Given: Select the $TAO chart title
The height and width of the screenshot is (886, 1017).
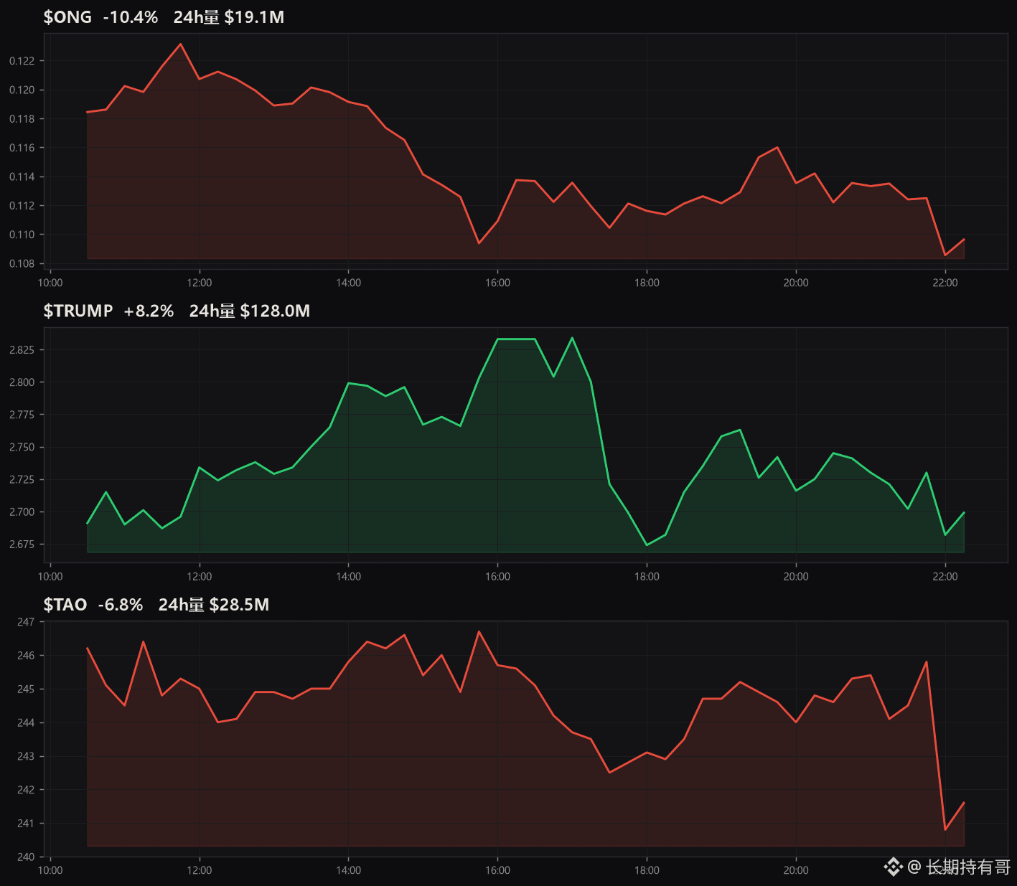Looking at the screenshot, I should coord(65,605).
